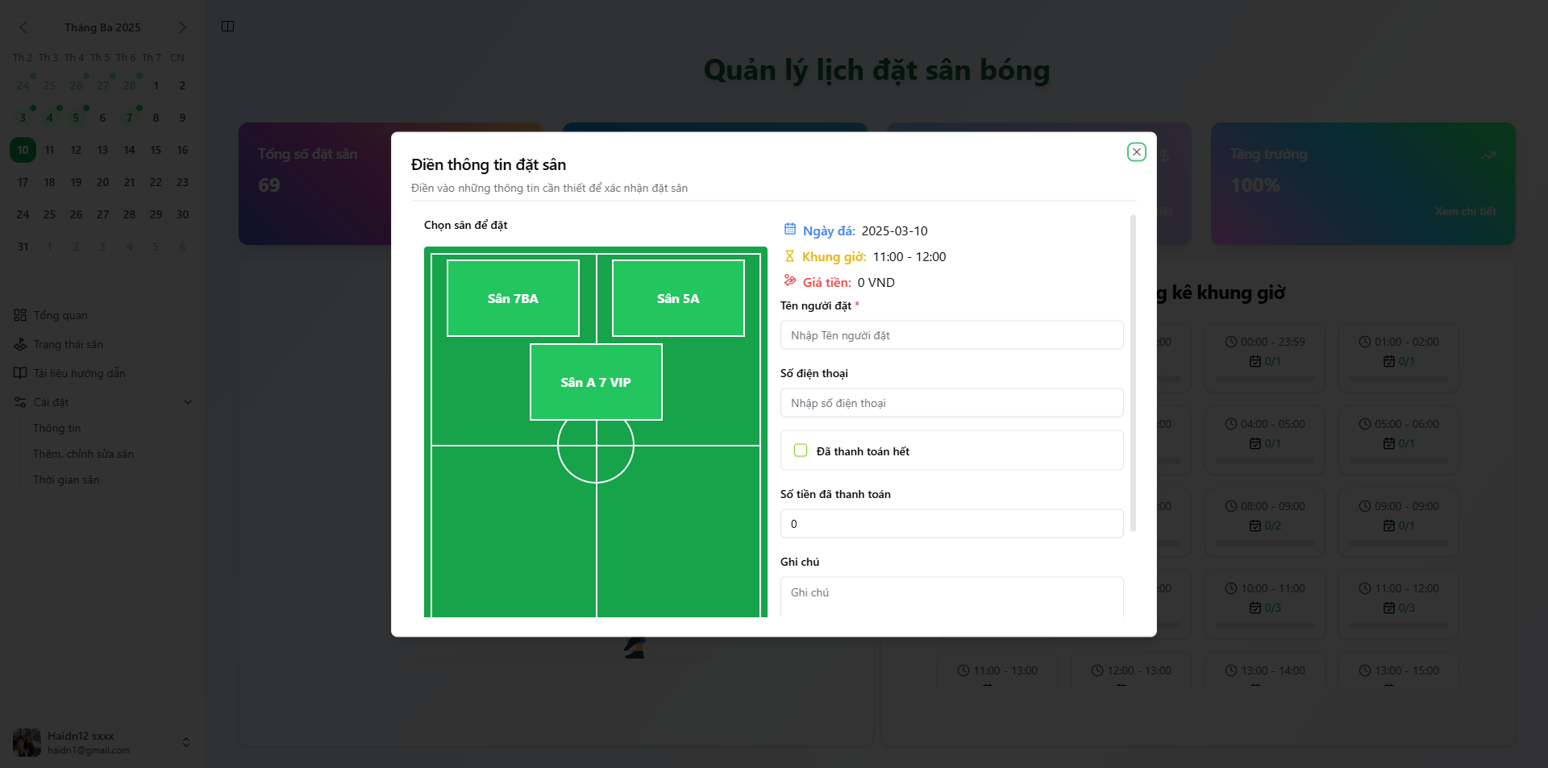1548x768 pixels.
Task: Focus the Tên người đặt input
Action: [951, 335]
